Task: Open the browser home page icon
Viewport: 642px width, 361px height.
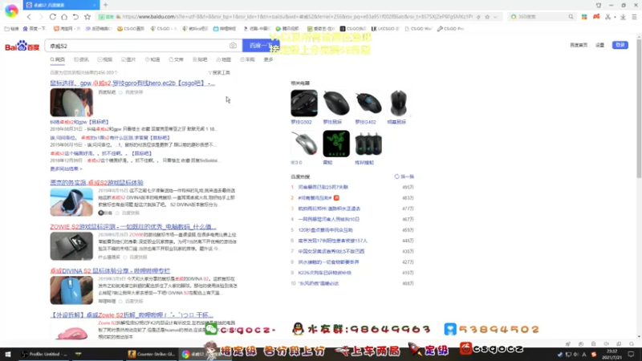Action: coord(64,17)
